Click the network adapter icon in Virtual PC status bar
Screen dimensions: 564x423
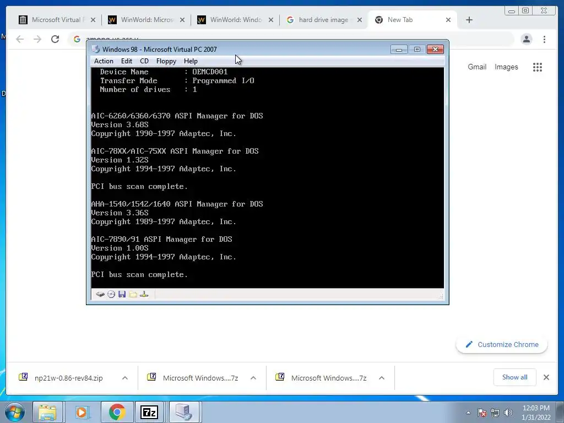point(144,294)
